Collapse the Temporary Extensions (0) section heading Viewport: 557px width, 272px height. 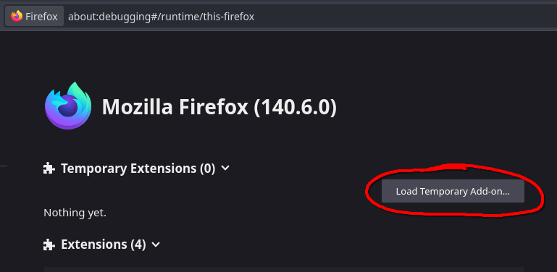136,168
